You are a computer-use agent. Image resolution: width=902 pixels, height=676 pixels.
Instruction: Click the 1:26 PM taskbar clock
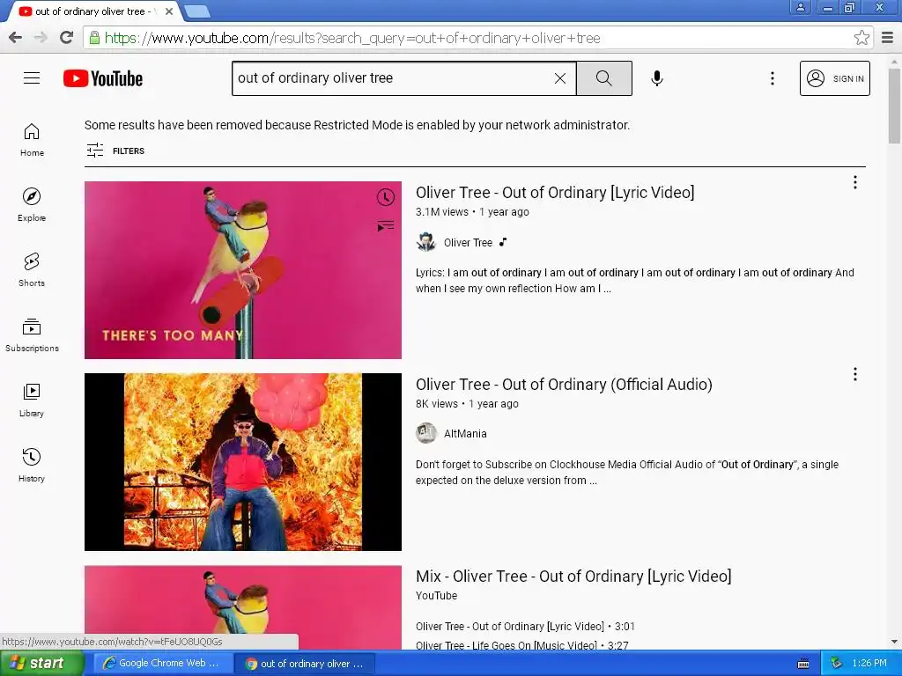coord(869,664)
